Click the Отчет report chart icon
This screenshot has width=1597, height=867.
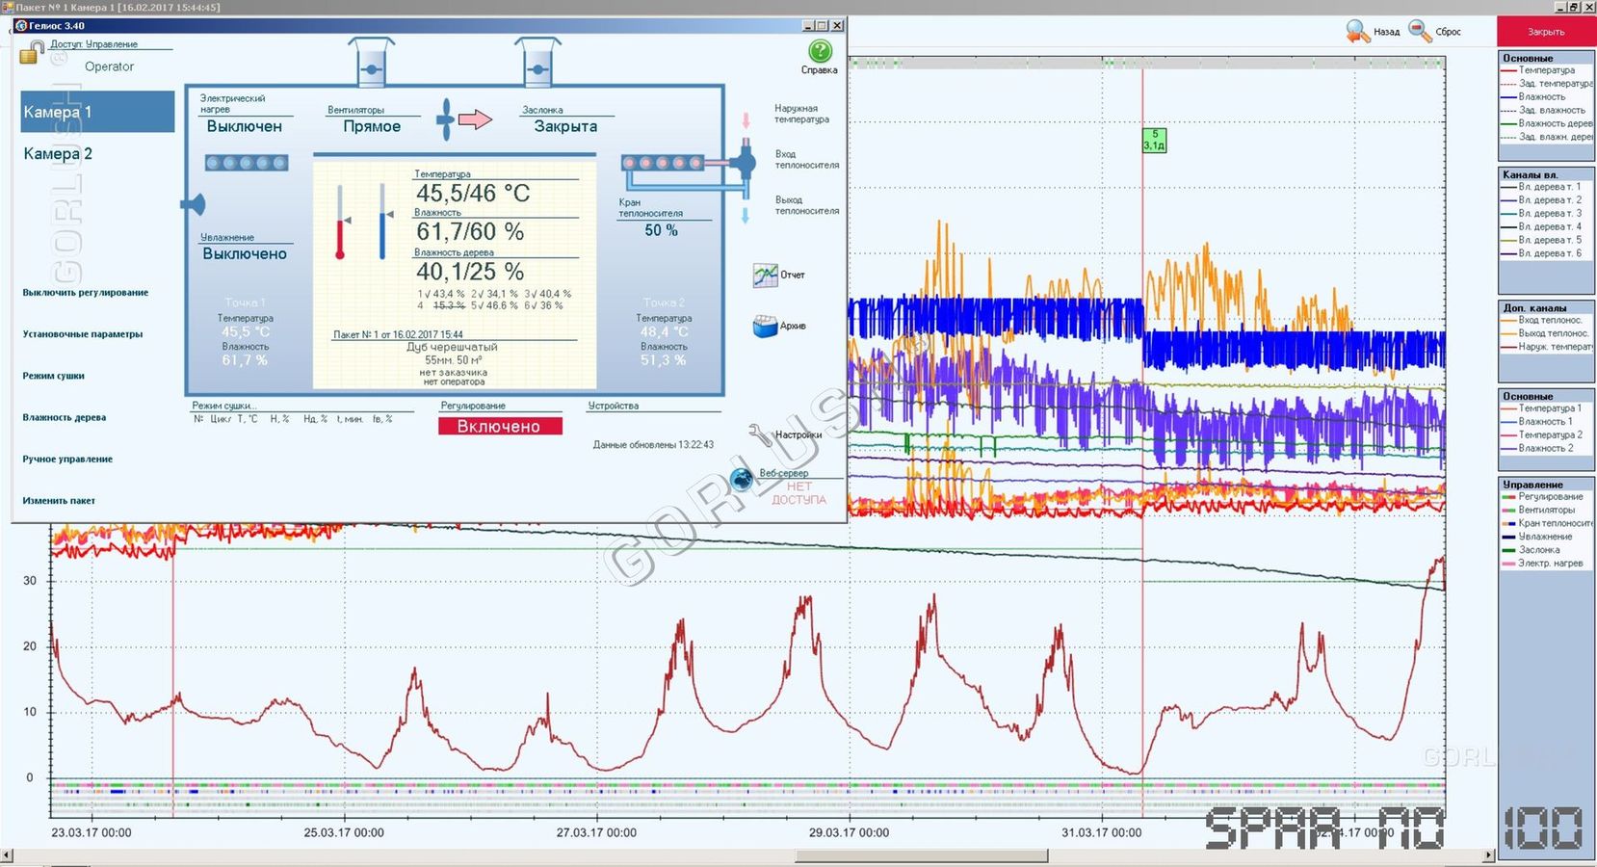coord(765,276)
